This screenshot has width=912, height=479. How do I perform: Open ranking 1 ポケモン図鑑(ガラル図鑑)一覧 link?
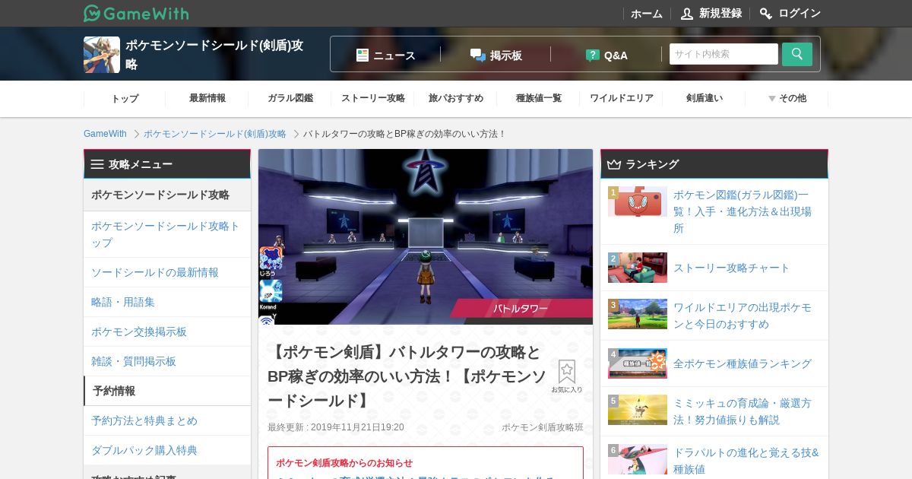point(743,211)
